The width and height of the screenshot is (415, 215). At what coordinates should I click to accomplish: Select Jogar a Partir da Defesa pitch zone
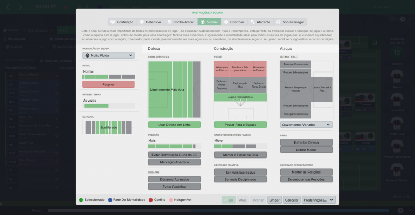(x=240, y=97)
